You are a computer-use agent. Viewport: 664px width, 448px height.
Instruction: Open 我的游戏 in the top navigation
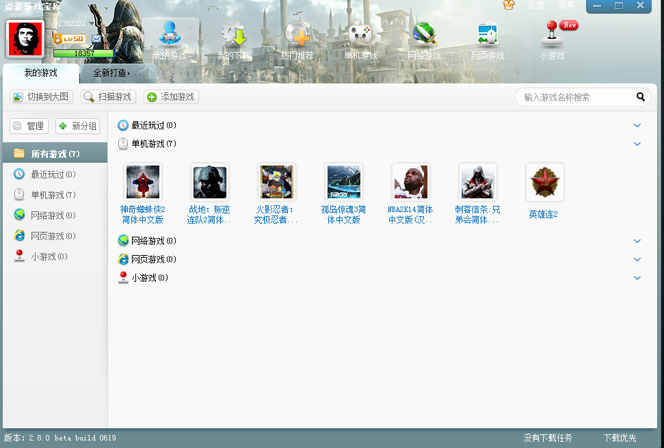[x=170, y=40]
